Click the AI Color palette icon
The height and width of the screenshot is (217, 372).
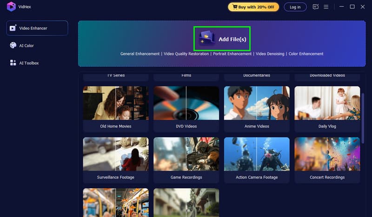13,45
